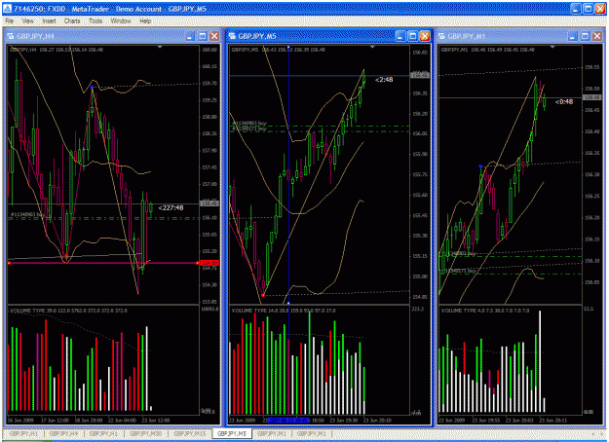Open the View menu
This screenshot has height=442, width=609.
[27, 21]
